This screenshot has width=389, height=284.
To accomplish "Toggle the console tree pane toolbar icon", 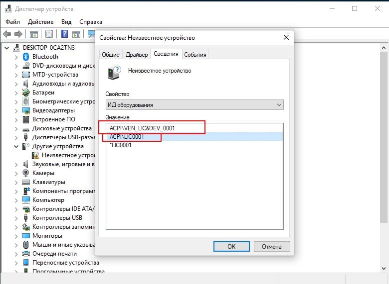I will click(x=34, y=34).
